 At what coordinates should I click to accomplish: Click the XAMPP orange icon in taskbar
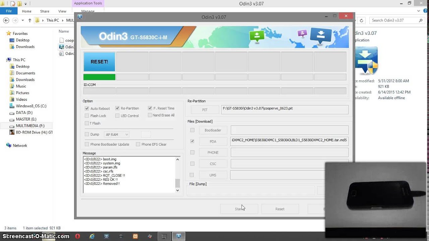(135, 236)
